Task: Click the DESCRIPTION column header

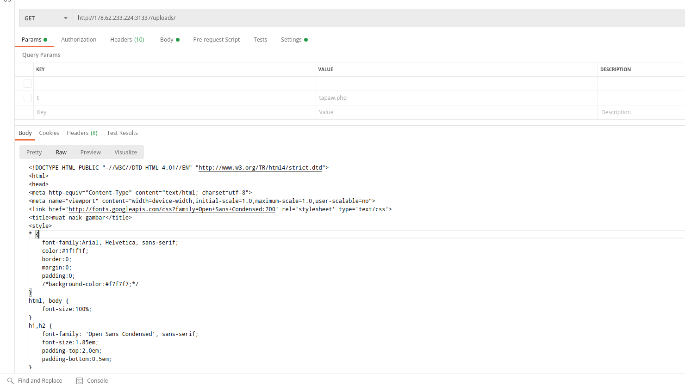Action: [x=616, y=69]
